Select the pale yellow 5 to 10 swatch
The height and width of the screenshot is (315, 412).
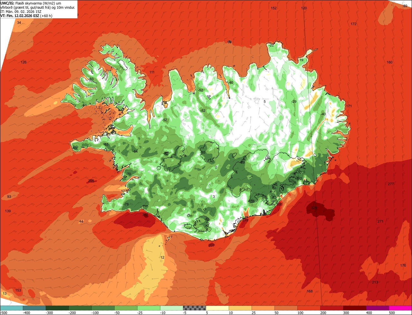[217, 308]
